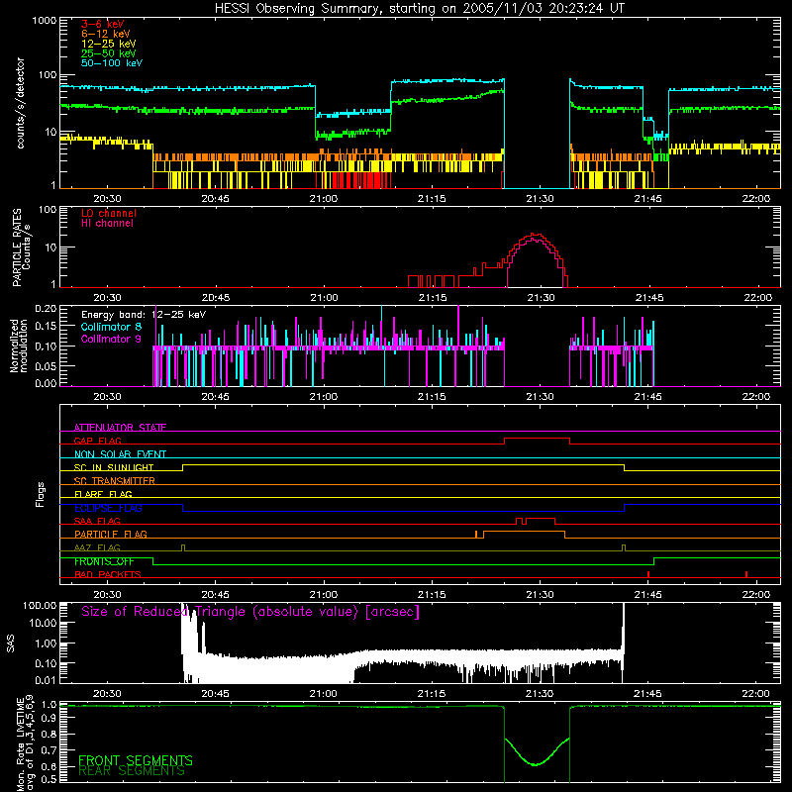Select the FRONT SEGMENTS legend label
Viewport: 792px width, 792px height.
tap(136, 760)
